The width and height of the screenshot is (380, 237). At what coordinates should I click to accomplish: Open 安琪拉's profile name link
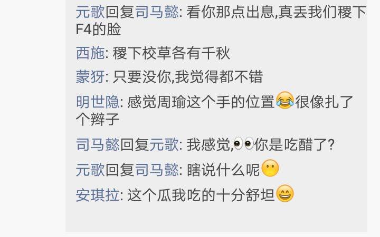click(98, 195)
